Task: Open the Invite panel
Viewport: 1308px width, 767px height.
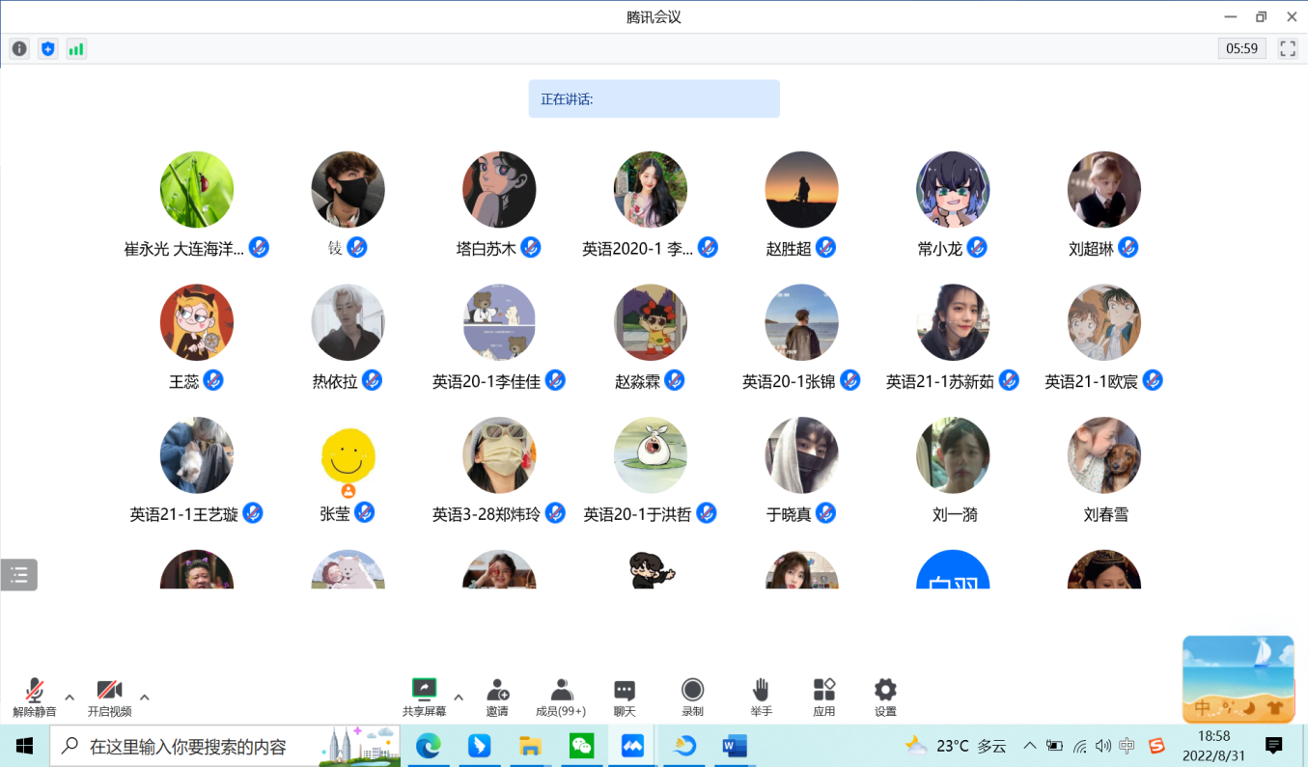Action: click(x=497, y=697)
